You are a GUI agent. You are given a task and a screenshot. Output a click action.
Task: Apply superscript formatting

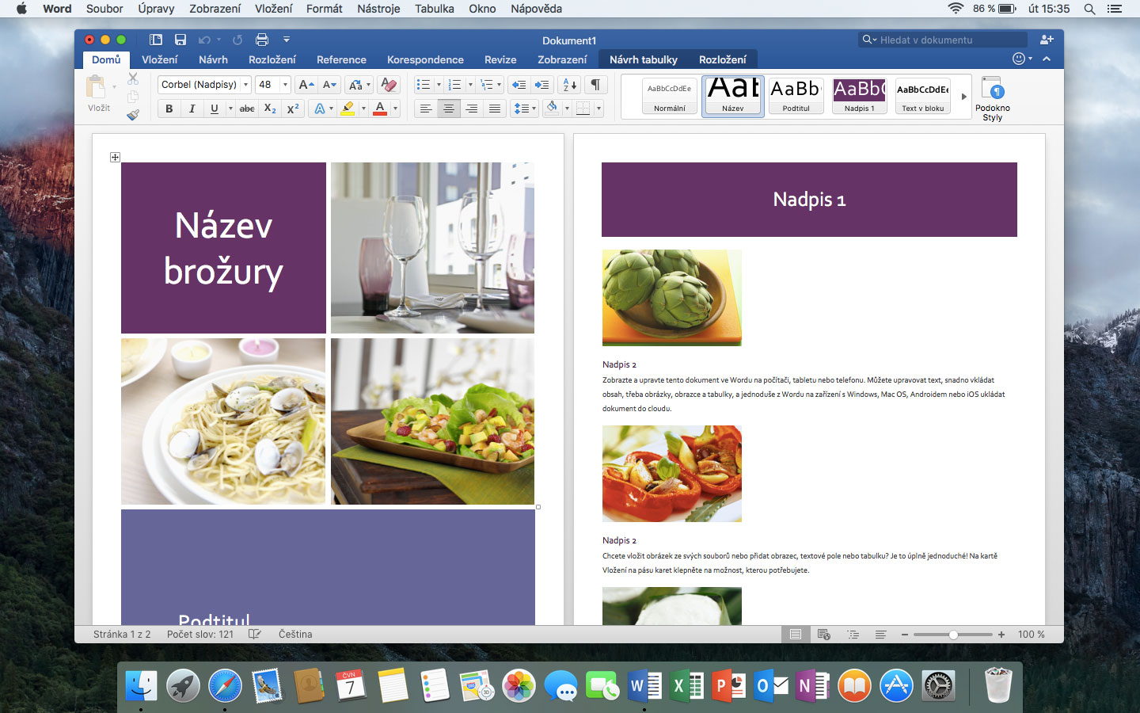[x=293, y=109]
